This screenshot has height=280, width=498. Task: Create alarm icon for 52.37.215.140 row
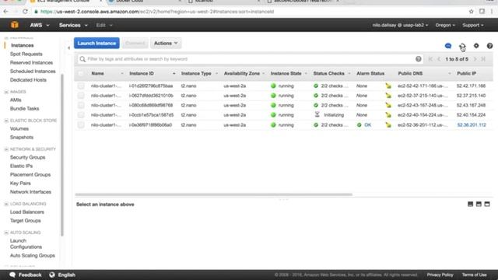tap(388, 95)
